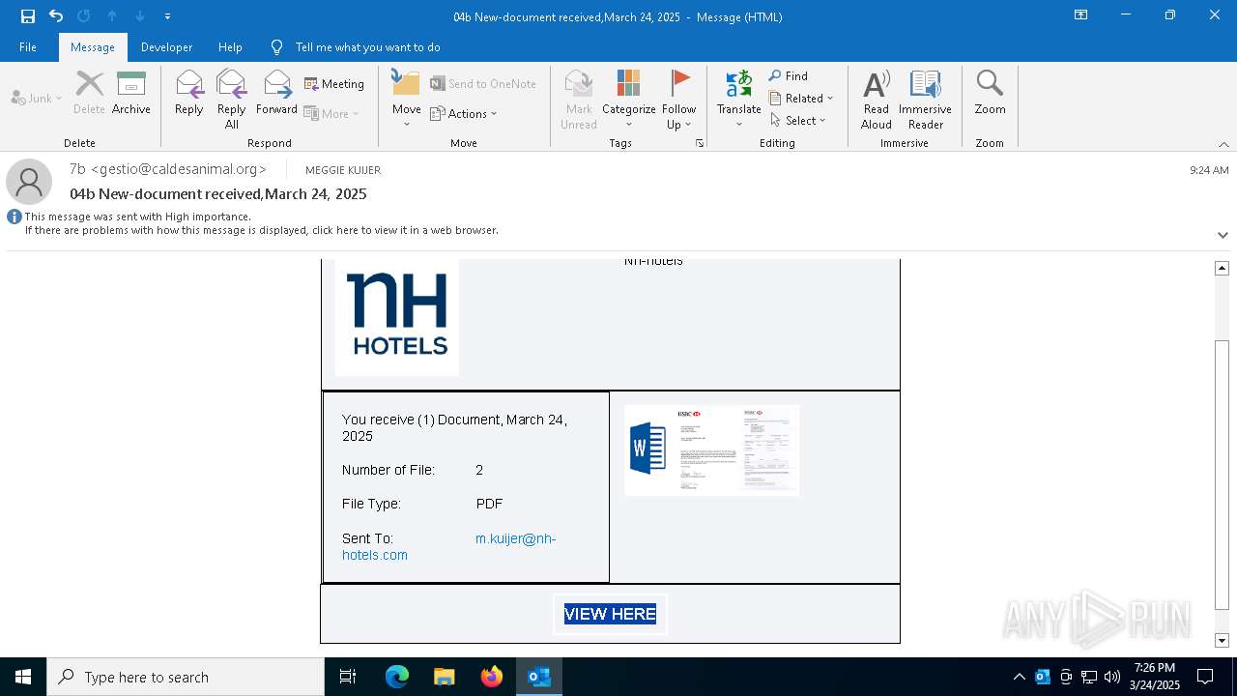Click the Undo arrow in quick access toolbar

(56, 15)
